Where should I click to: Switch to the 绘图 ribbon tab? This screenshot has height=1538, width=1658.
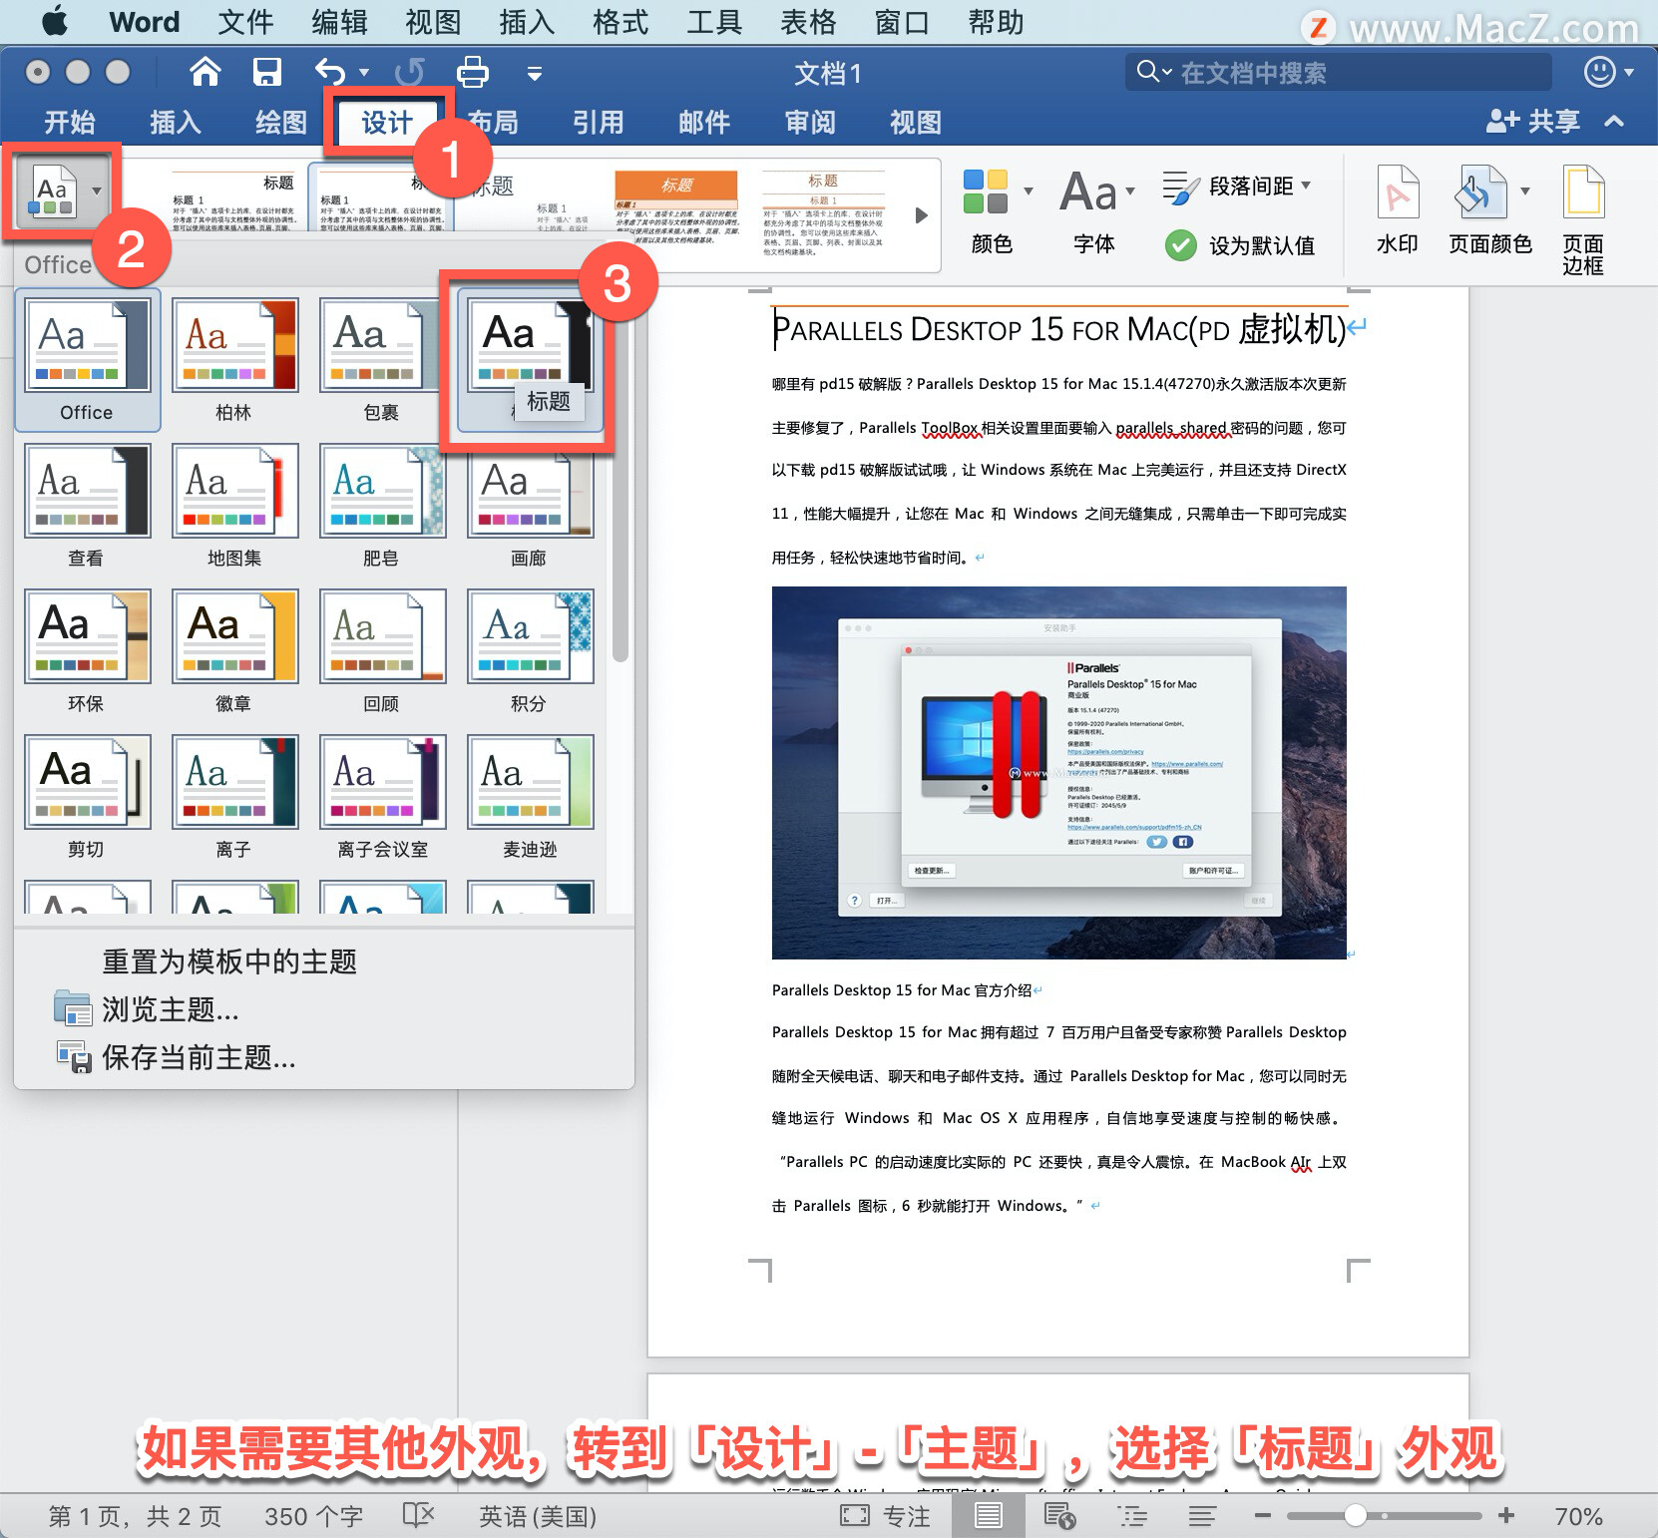[281, 123]
